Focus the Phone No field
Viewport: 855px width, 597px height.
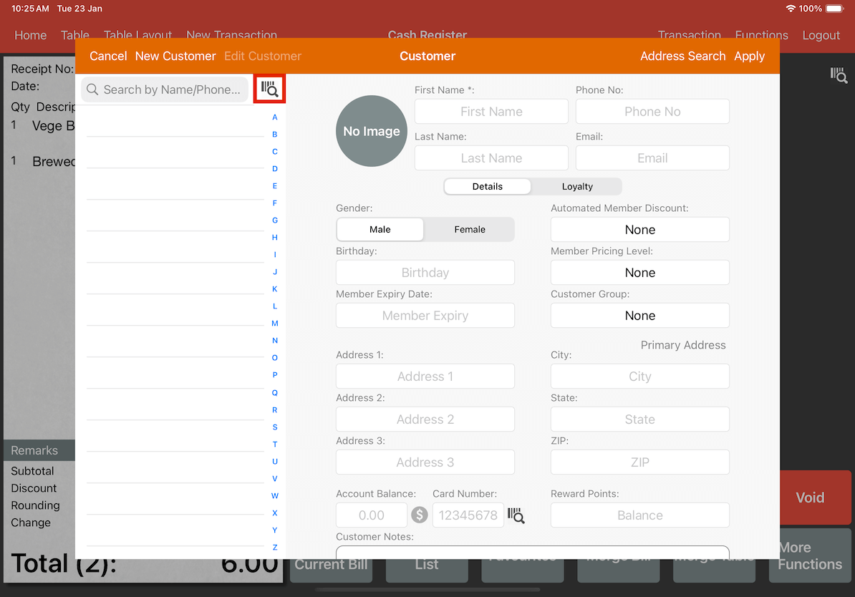coord(652,112)
